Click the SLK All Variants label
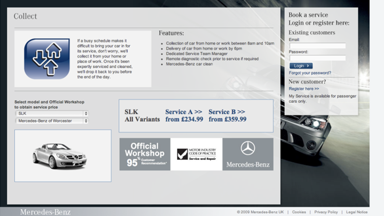This screenshot has width=384, height=216. point(142,116)
